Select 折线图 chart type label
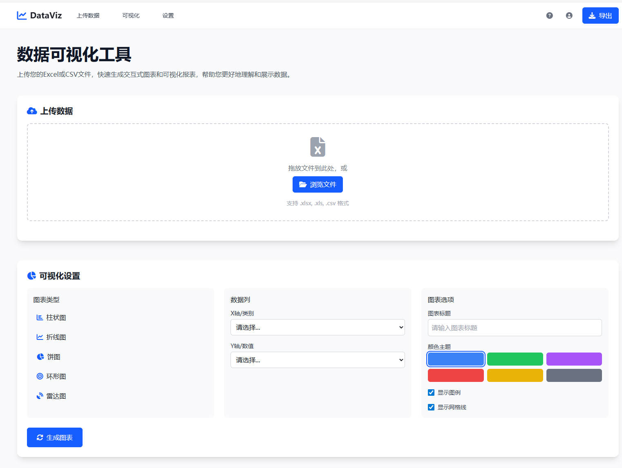The height and width of the screenshot is (468, 622). pos(56,337)
